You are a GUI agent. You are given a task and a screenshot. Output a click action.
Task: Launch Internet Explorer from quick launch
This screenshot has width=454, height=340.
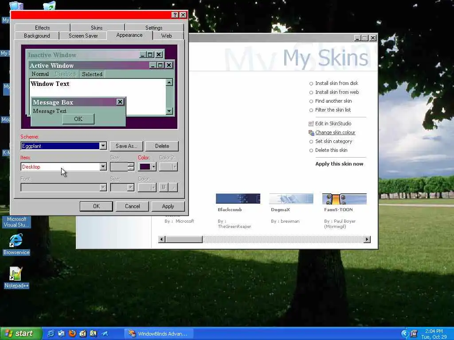tap(51, 333)
